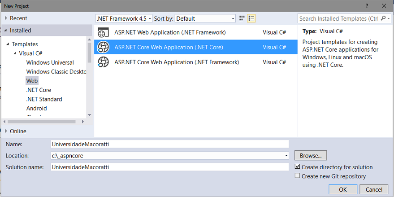The height and width of the screenshot is (197, 394).
Task: Open the .NET Framework 4.5 version dropdown
Action: pos(124,18)
